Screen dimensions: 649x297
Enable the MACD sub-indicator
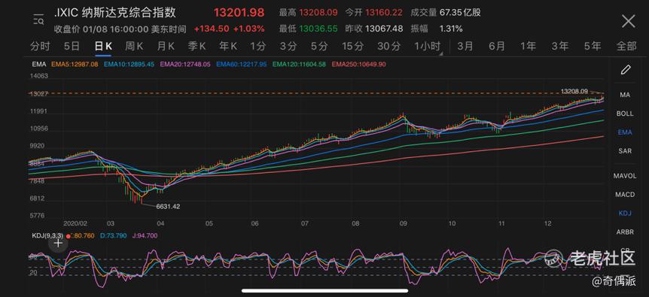(625, 194)
